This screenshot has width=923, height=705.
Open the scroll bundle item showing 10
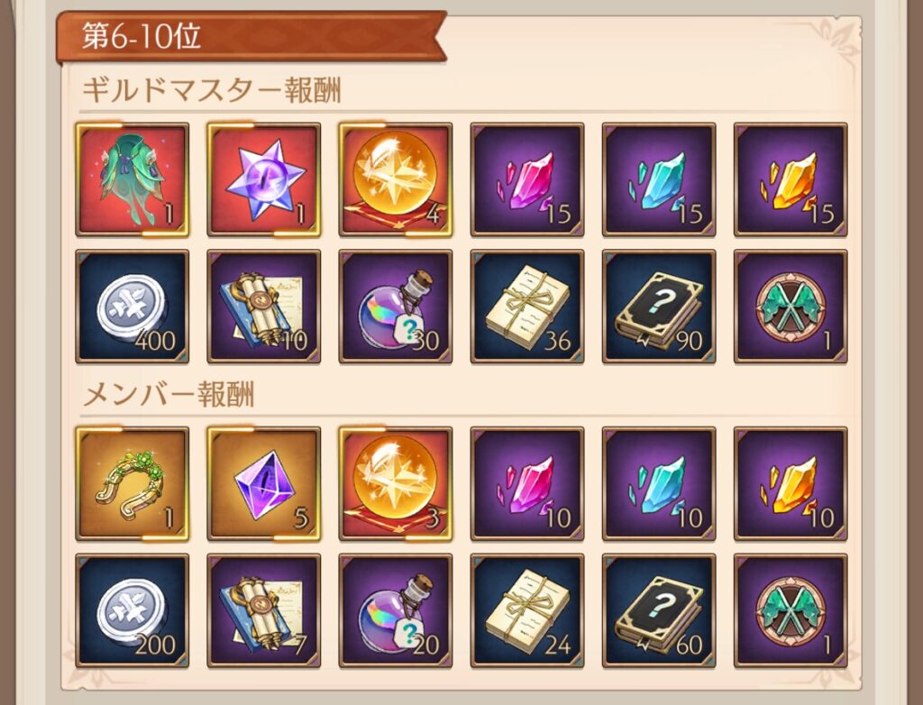tap(264, 307)
